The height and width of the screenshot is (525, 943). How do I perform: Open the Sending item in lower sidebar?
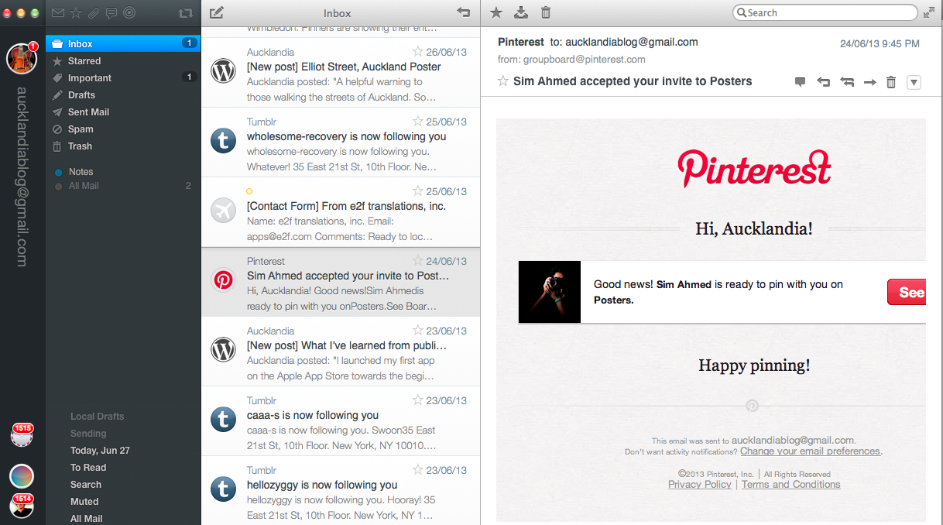(88, 434)
